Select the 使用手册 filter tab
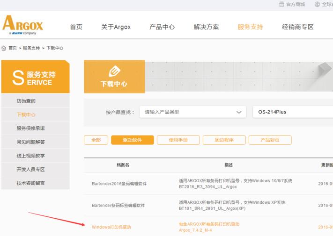Viewport: 333px width, 236px height. click(x=178, y=140)
